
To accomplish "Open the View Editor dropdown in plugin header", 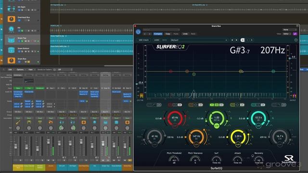I will [287, 34].
